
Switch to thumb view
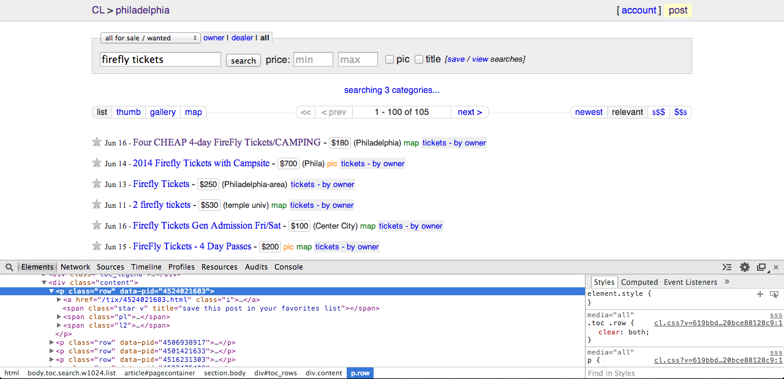[x=129, y=112]
